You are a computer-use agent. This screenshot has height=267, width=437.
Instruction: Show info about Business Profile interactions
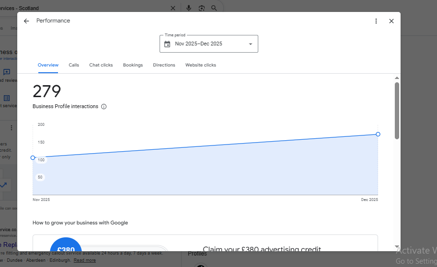(x=104, y=107)
